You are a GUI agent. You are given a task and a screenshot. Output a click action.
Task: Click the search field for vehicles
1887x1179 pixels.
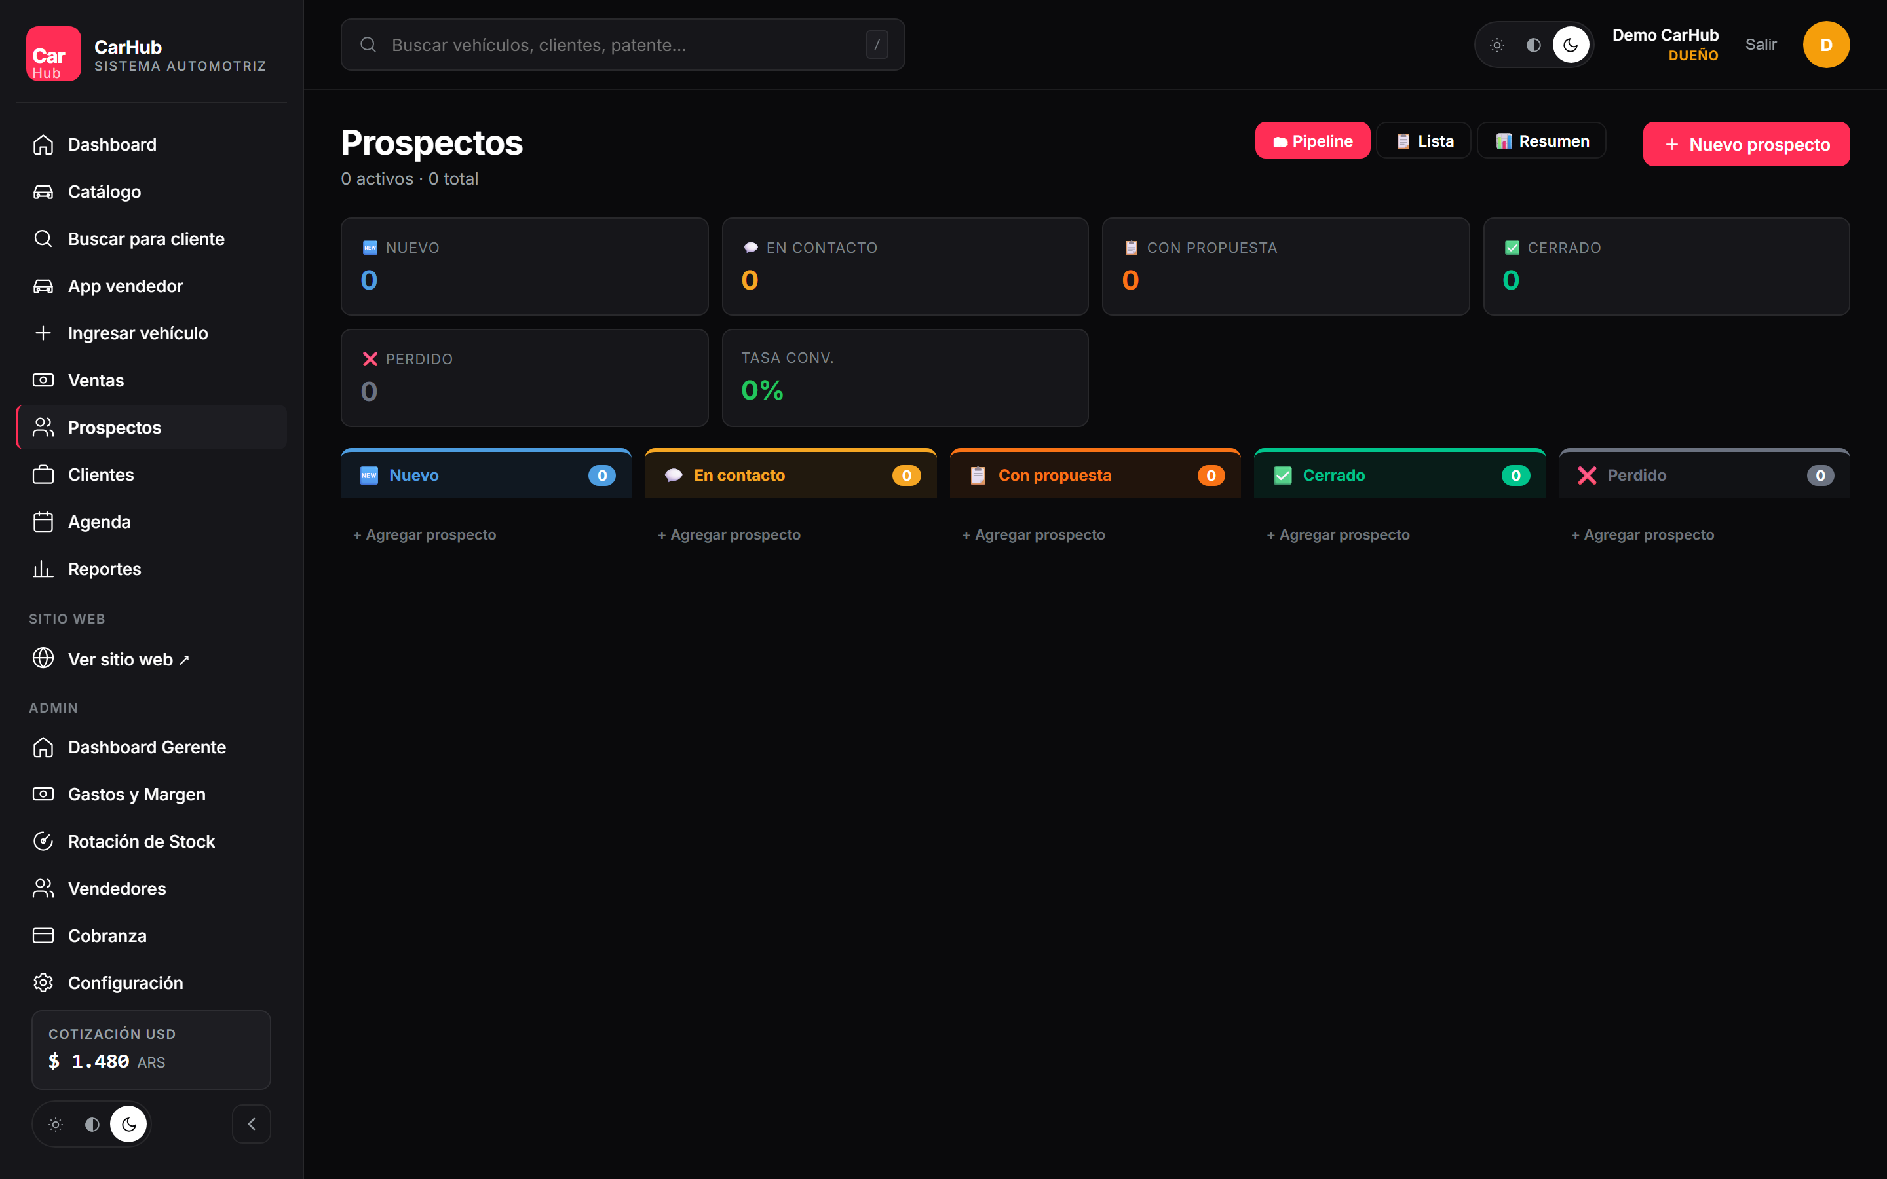point(622,45)
